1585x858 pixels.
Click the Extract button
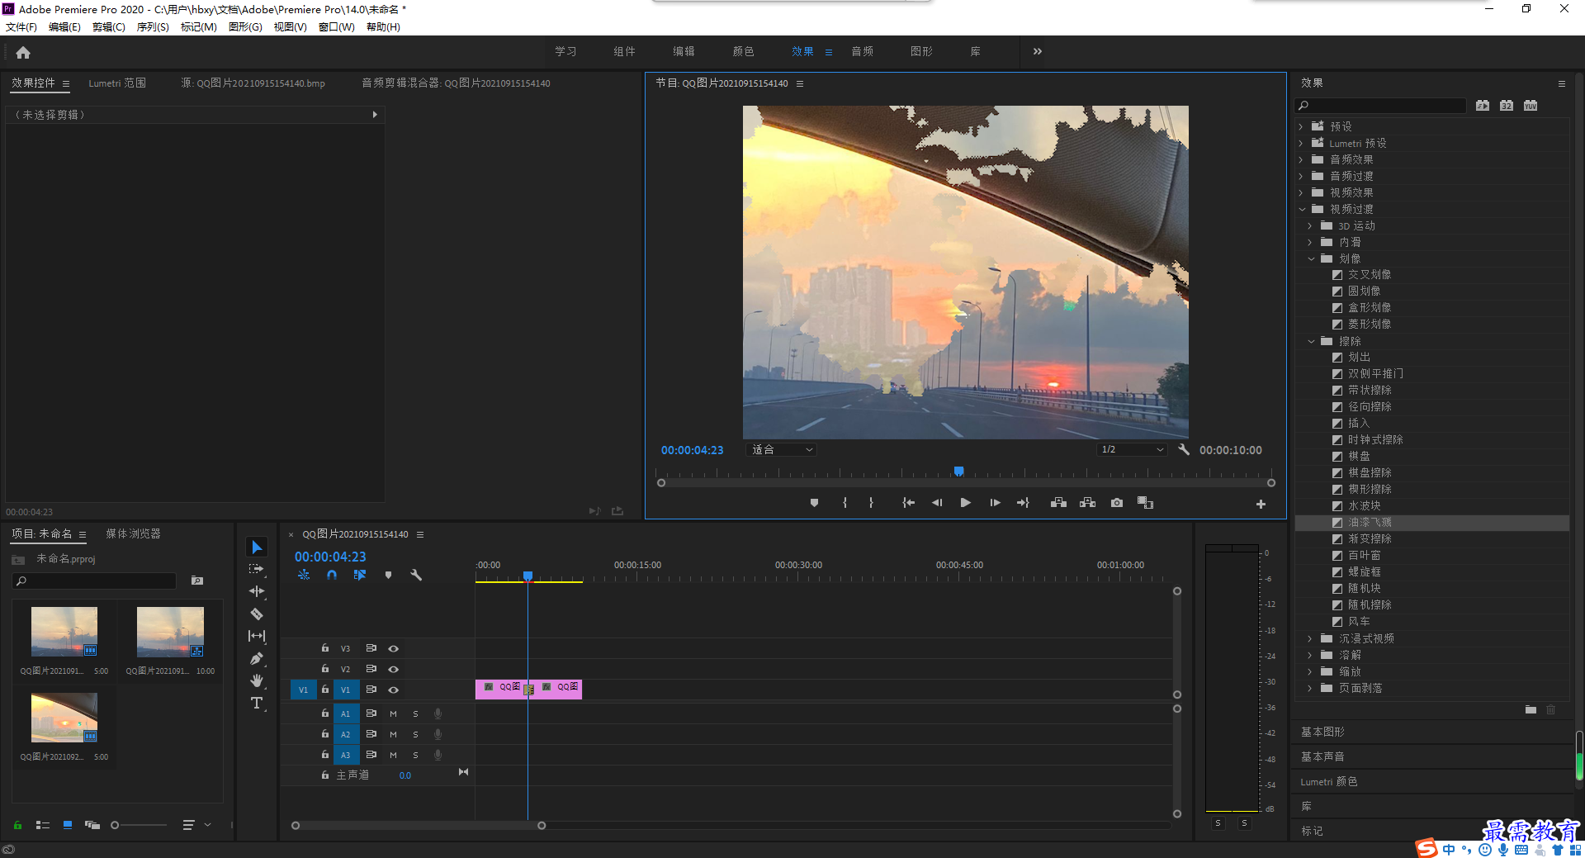tap(1088, 503)
